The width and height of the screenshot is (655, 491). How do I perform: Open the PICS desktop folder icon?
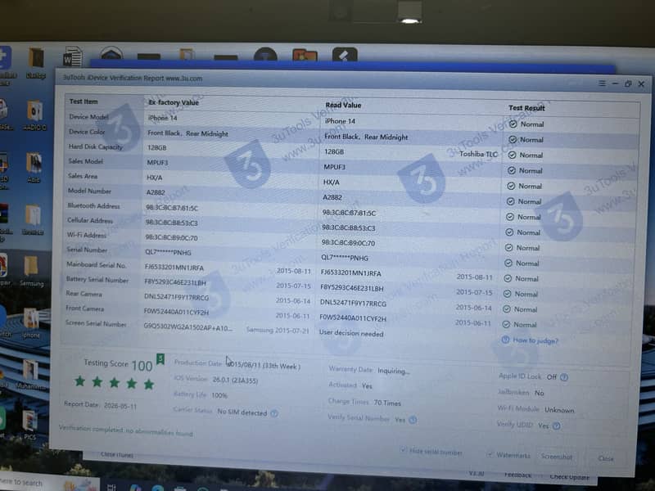(29, 425)
